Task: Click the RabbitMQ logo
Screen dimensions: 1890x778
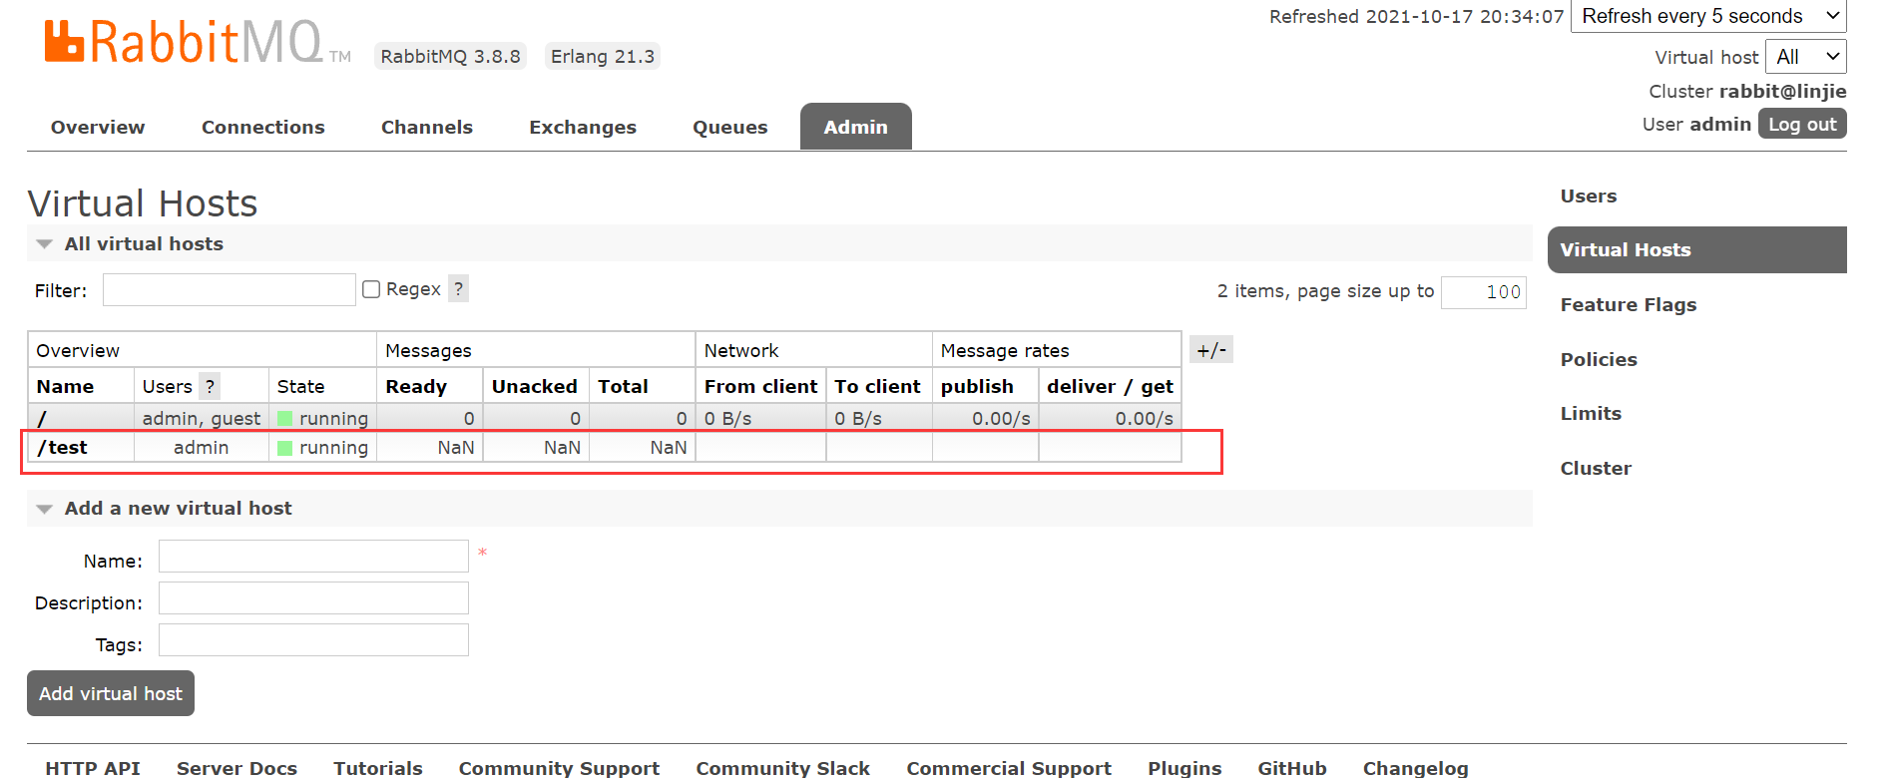Action: tap(198, 42)
